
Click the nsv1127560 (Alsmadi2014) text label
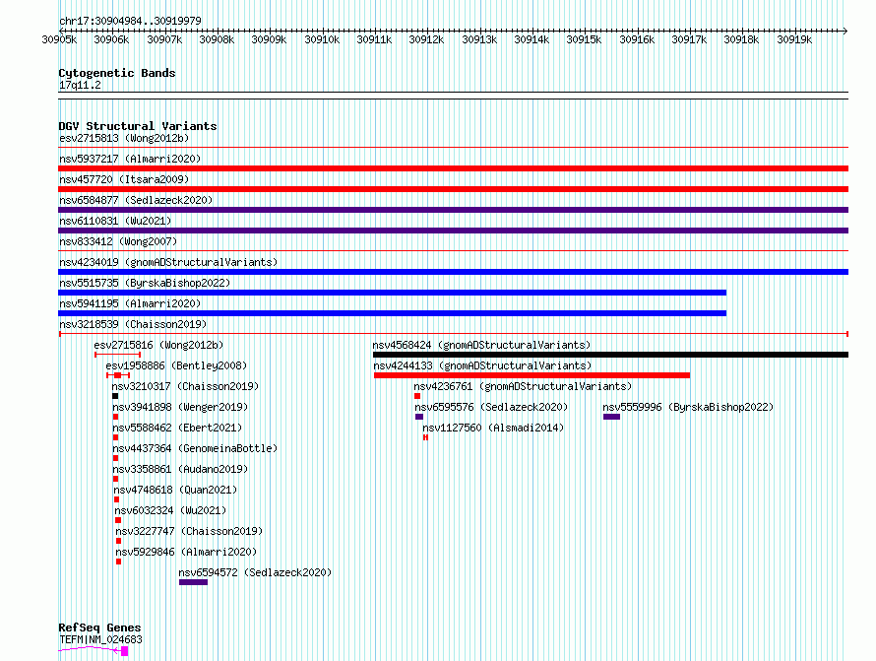click(x=493, y=428)
